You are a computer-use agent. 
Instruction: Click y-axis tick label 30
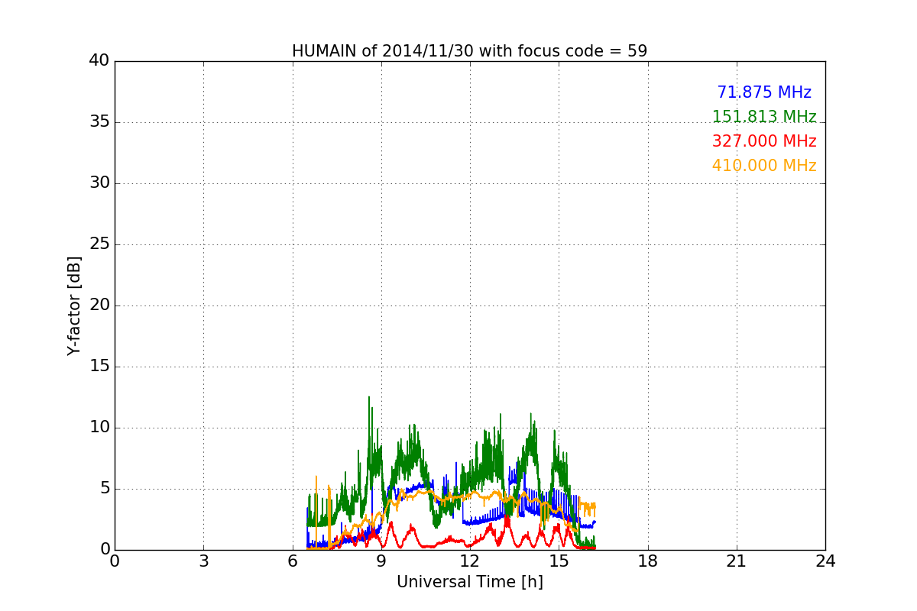(x=99, y=183)
